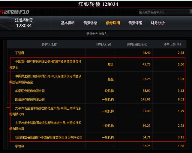Switch to the 债券派息 tab
This screenshot has height=153, width=192.
coord(90,23)
